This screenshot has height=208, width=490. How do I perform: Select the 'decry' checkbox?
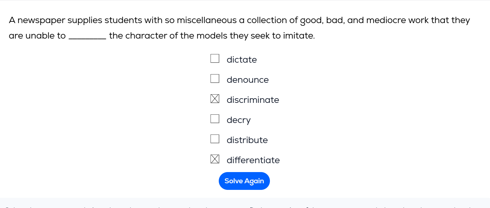pos(215,119)
